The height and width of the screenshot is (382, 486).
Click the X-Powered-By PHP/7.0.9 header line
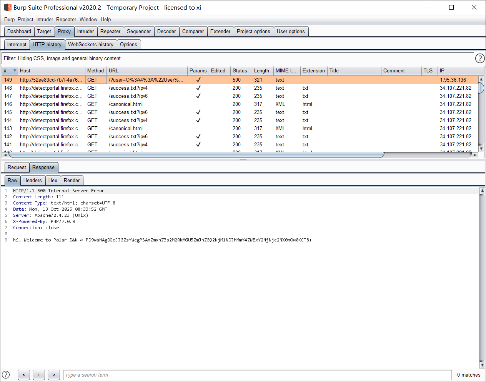coord(44,221)
